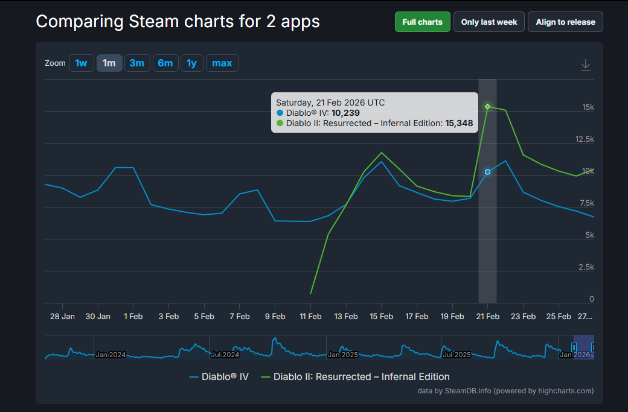Click the left navigator range handle
Screen dimensions: 628x412
[574, 347]
